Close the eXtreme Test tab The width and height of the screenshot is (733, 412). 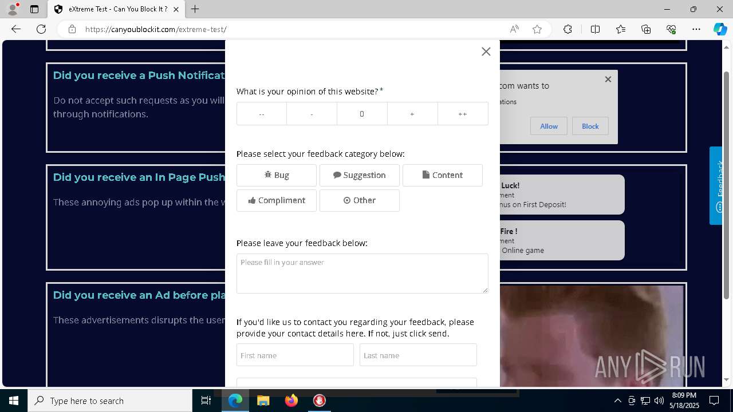(x=176, y=9)
